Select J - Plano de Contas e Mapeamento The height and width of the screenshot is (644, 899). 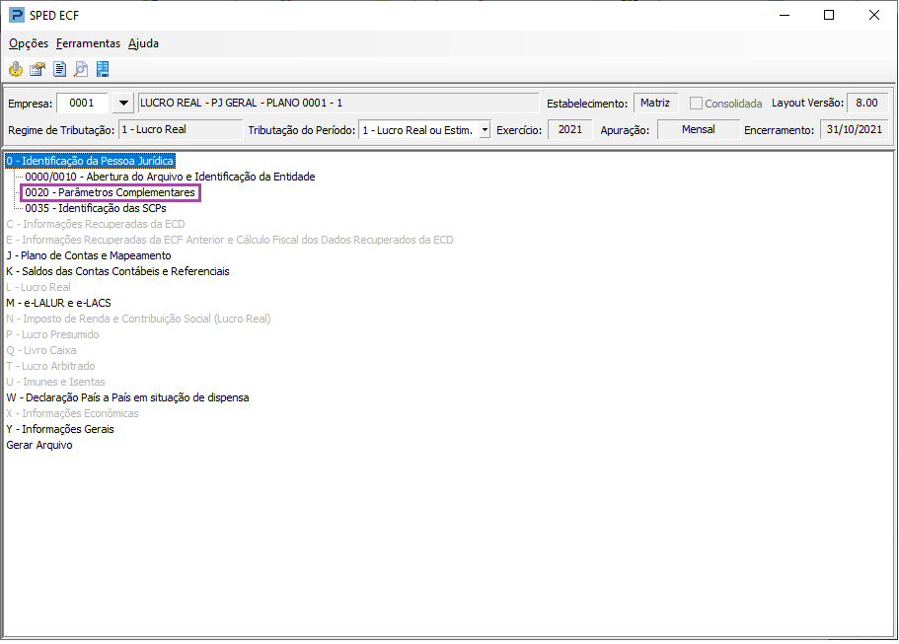pyautogui.click(x=89, y=256)
